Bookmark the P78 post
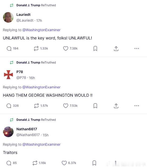This screenshot has height=168, width=147. (95, 106)
